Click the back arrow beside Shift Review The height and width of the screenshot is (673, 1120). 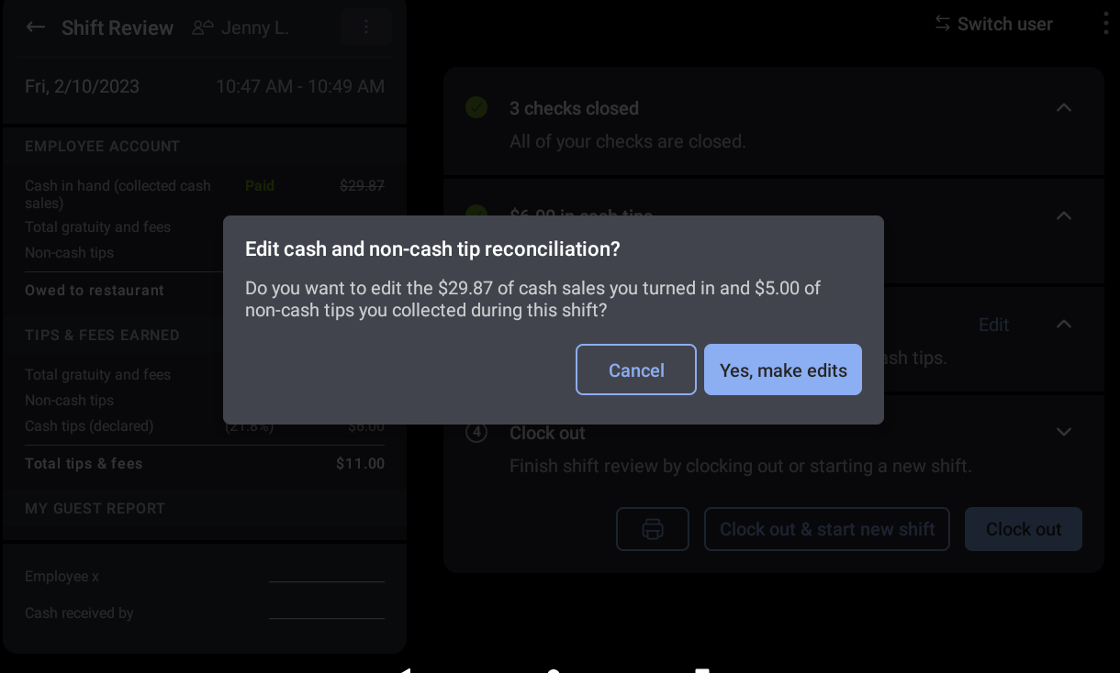tap(35, 27)
